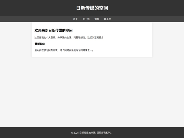Go to the 关于我 page
The image size is (184, 138).
[86, 19]
